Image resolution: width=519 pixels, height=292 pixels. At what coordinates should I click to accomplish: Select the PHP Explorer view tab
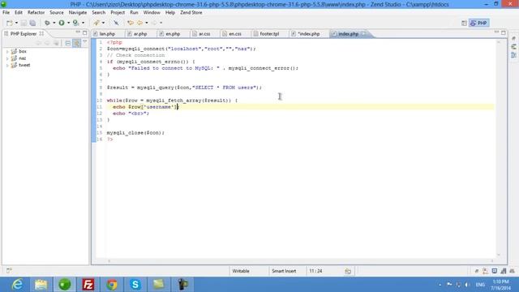[24, 34]
